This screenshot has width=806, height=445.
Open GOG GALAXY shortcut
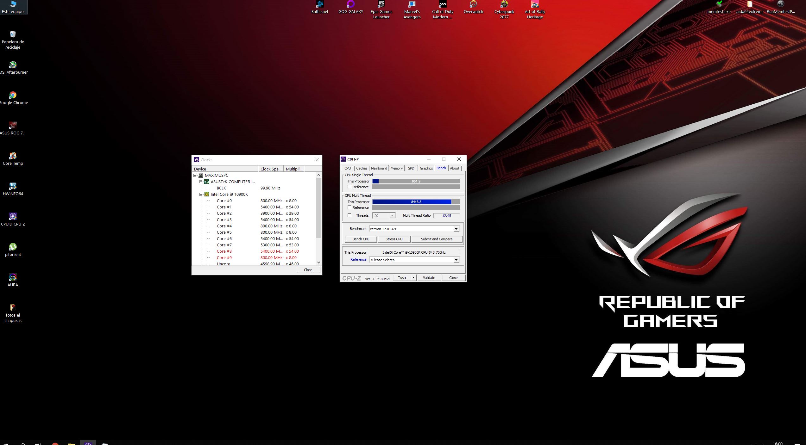click(350, 7)
